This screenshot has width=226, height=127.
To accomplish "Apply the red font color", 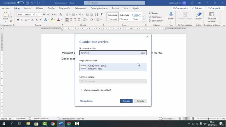I will pyautogui.click(x=58, y=20).
